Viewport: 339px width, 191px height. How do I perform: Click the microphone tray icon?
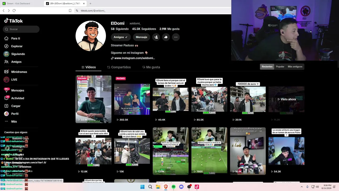[307, 187]
